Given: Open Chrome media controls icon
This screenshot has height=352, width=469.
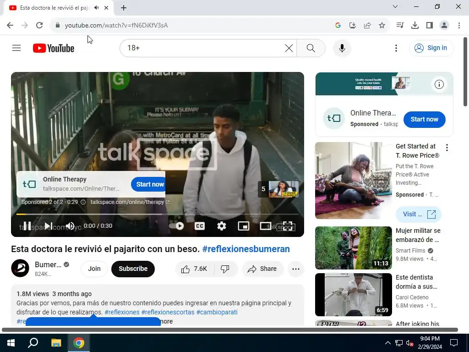Looking at the screenshot, I should [x=400, y=25].
